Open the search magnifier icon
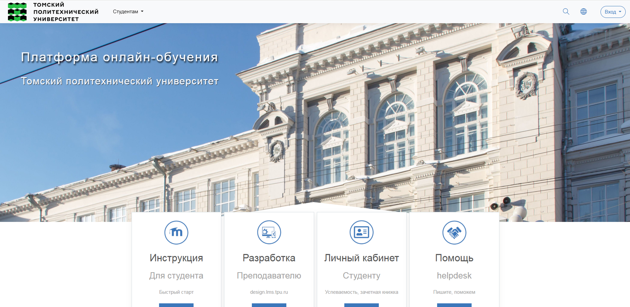This screenshot has width=630, height=307. tap(566, 12)
